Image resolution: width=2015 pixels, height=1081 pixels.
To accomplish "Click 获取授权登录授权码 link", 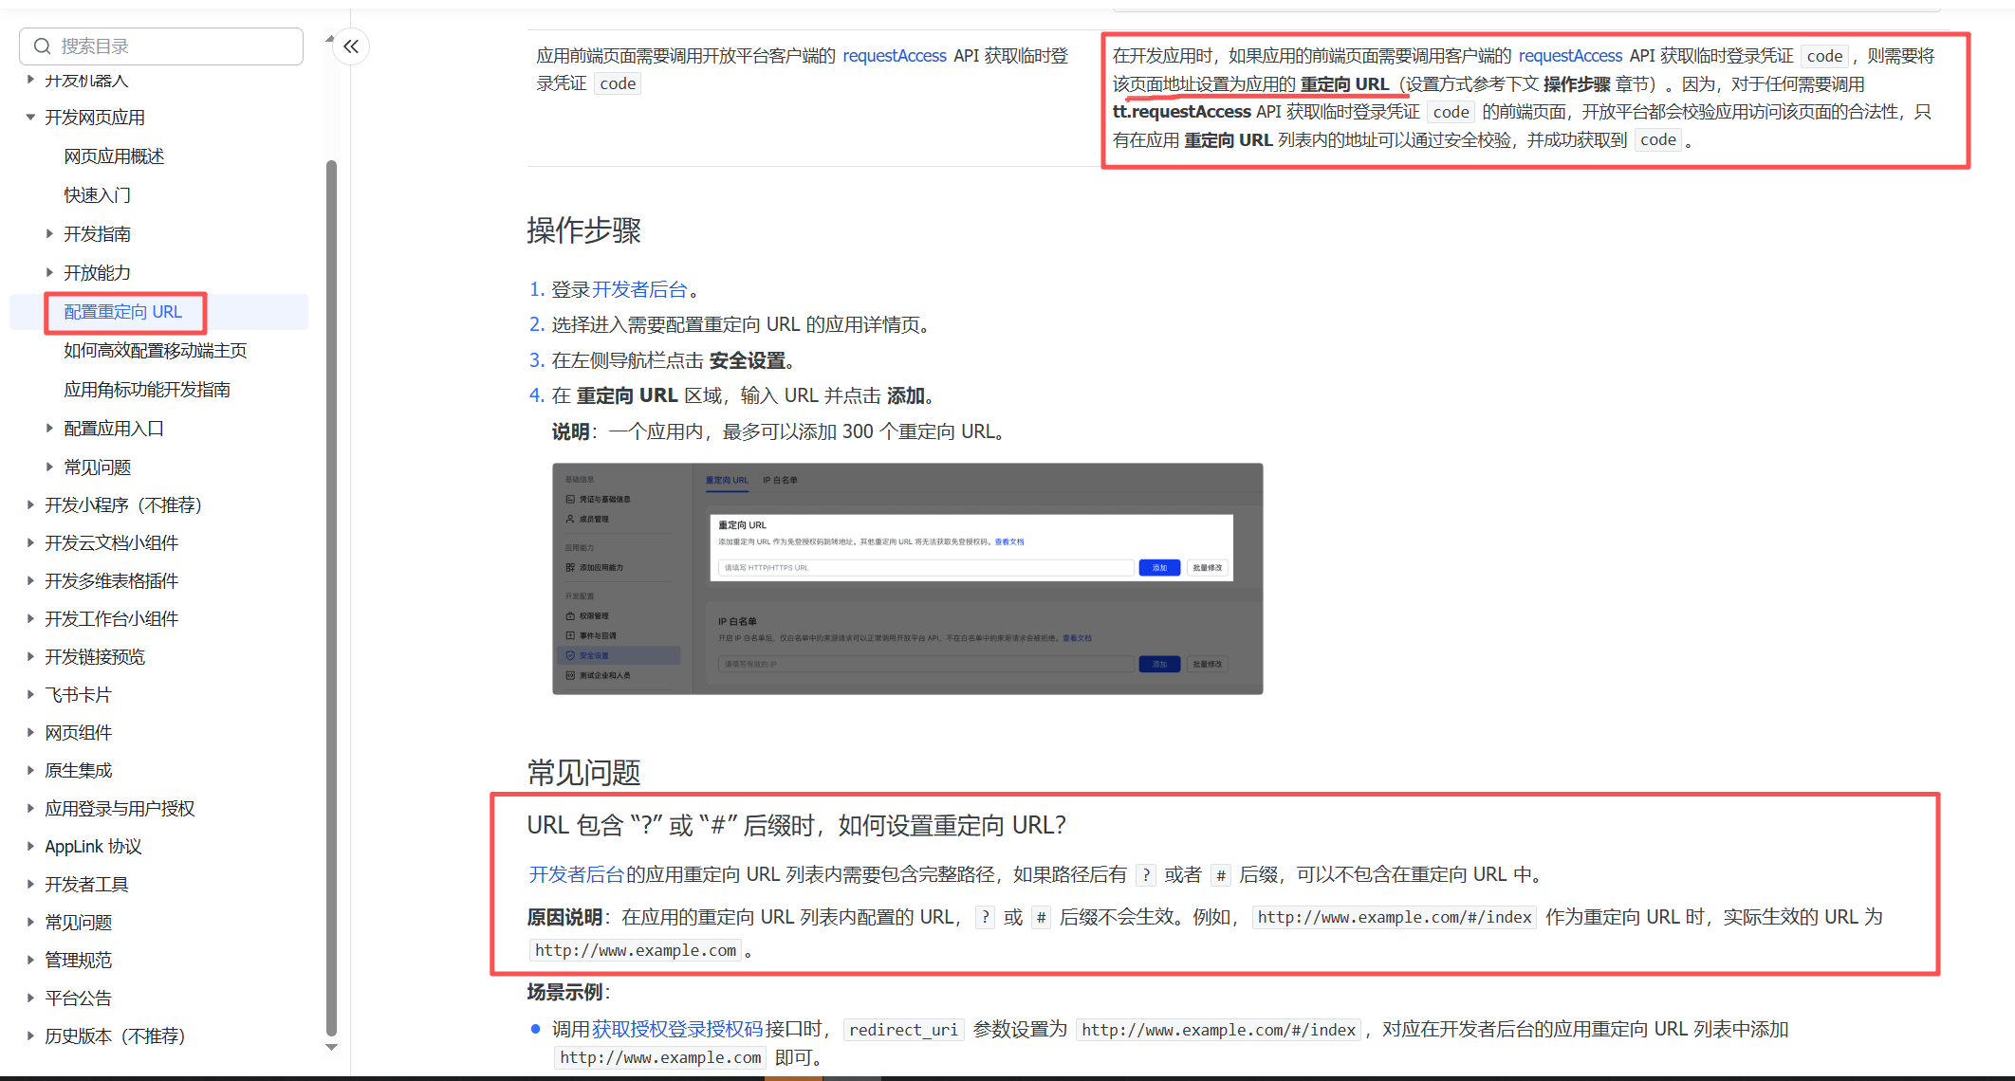I will [677, 1030].
